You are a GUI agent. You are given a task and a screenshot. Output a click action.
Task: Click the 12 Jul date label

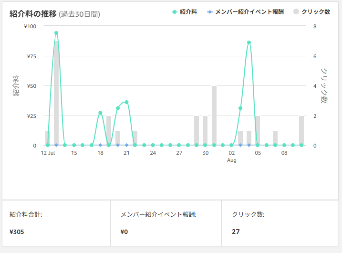[48, 153]
